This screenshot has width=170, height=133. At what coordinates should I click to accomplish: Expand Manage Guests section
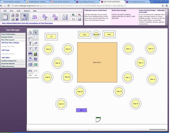click(13, 37)
